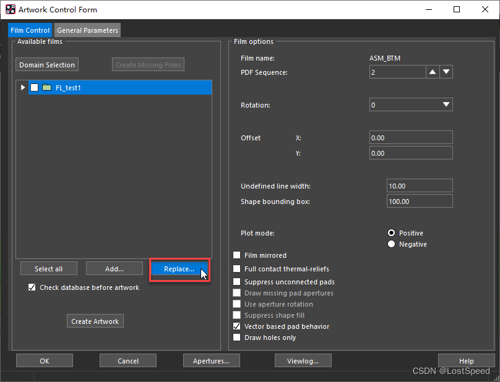500x382 pixels.
Task: Select the Film Control tab
Action: tap(30, 30)
